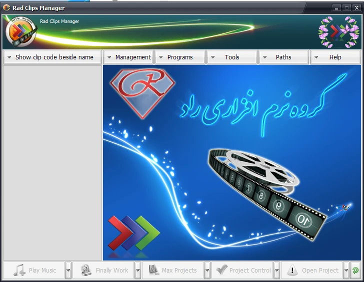Click the Open Project warning icon

tap(292, 271)
